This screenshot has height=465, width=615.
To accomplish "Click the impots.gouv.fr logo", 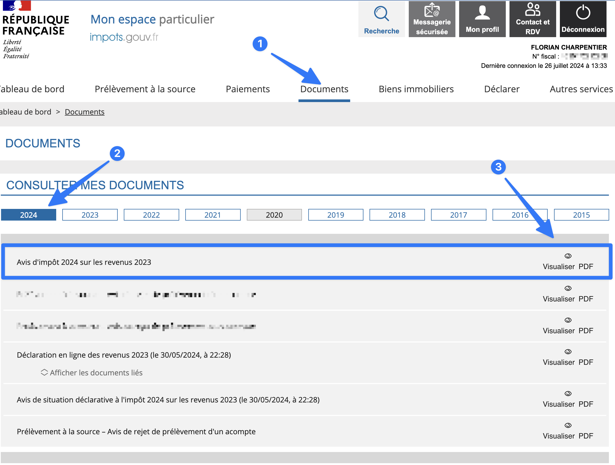I will pos(124,37).
